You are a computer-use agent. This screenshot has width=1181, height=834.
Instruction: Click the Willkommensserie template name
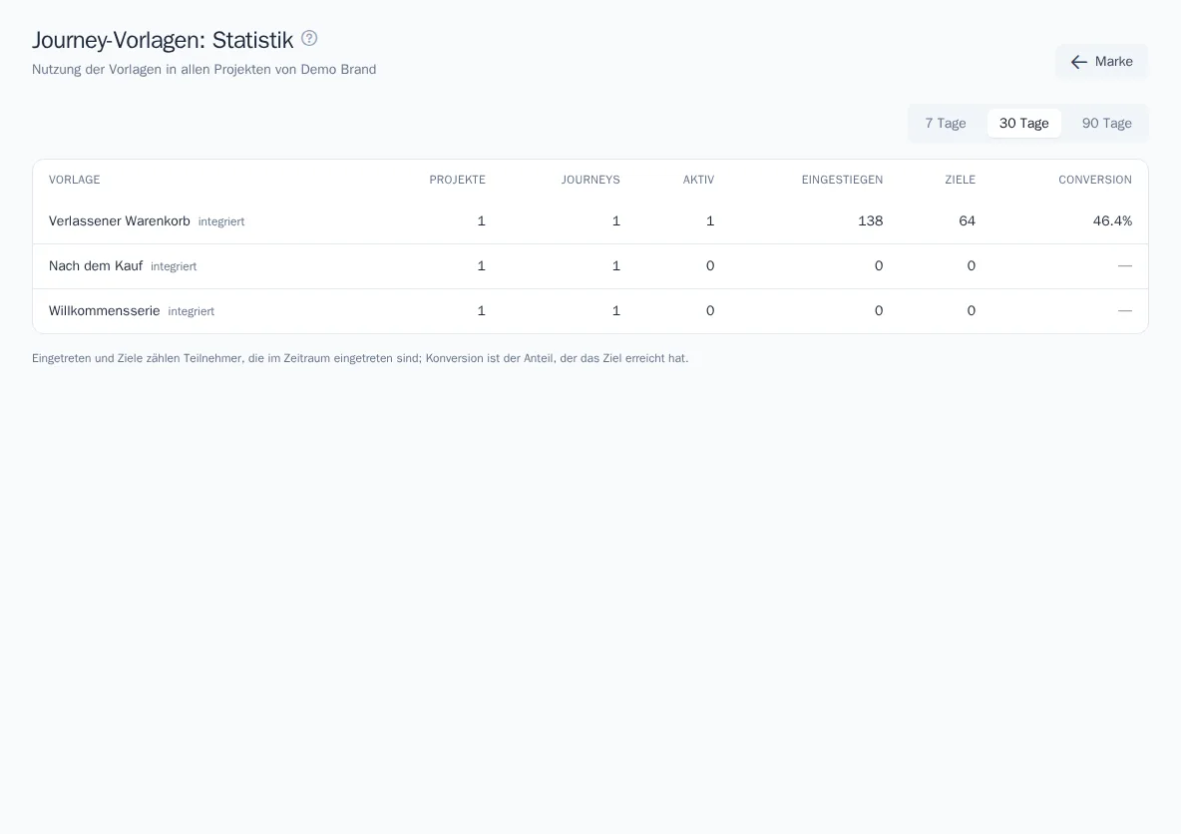pos(104,310)
